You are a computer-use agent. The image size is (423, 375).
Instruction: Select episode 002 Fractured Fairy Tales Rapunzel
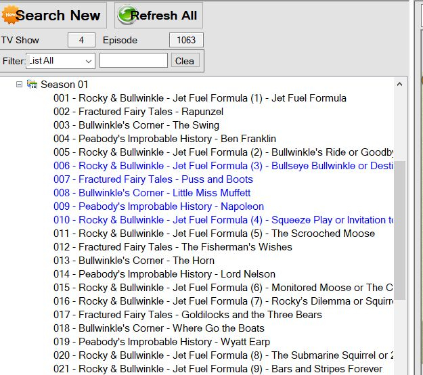click(x=138, y=112)
